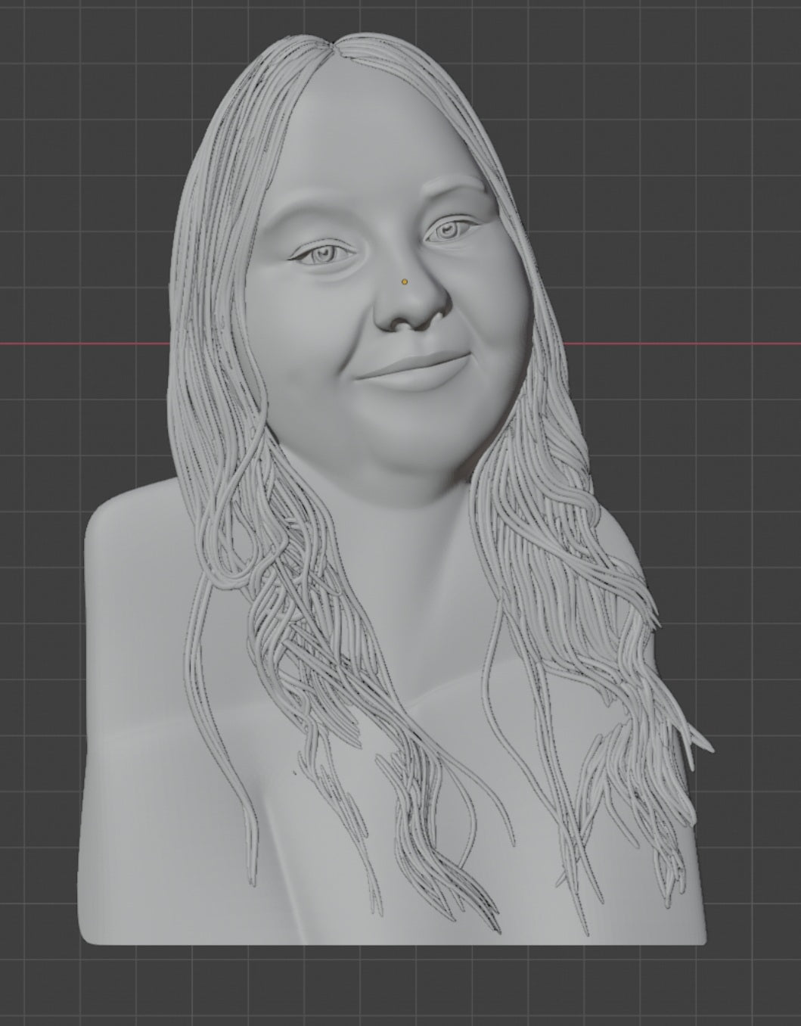Click the eyebrow above the right-side eye

pos(450,185)
